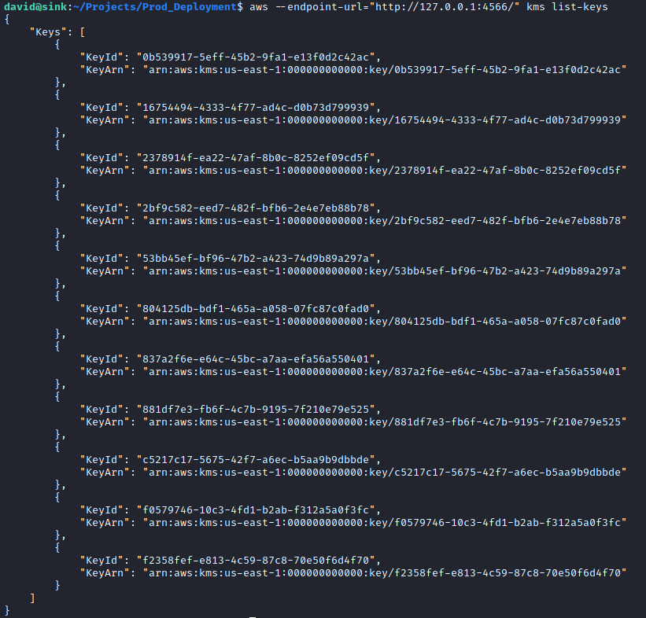The width and height of the screenshot is (646, 618).
Task: Click the KeyArn ending in 7f210e79e525
Action: tap(384, 421)
